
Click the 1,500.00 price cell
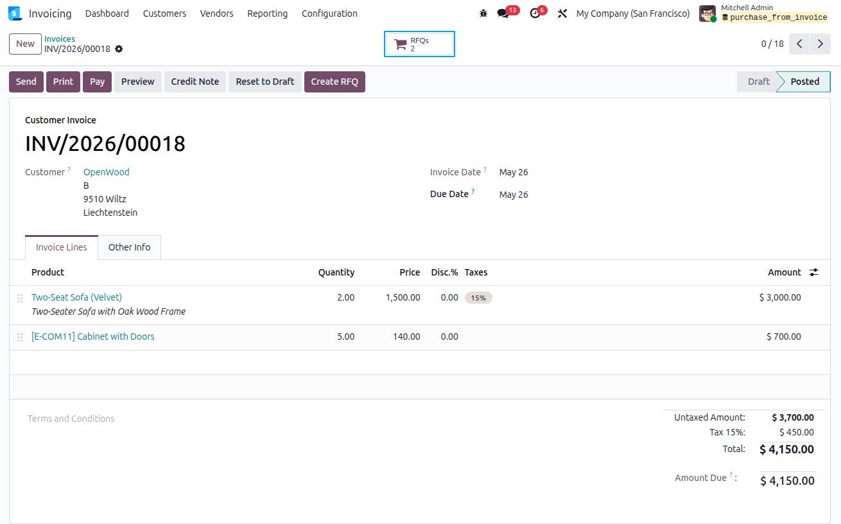coord(403,297)
